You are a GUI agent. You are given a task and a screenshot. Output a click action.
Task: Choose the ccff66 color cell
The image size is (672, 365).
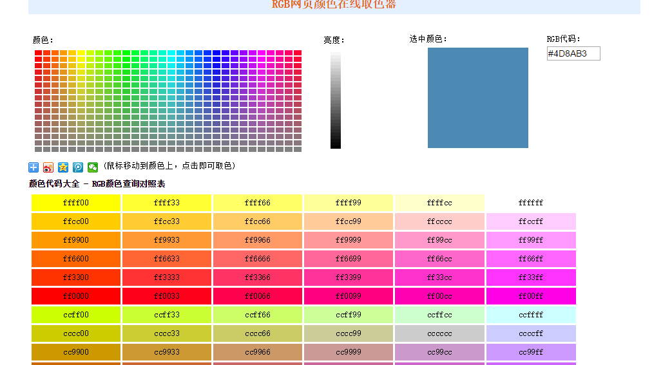pos(258,315)
